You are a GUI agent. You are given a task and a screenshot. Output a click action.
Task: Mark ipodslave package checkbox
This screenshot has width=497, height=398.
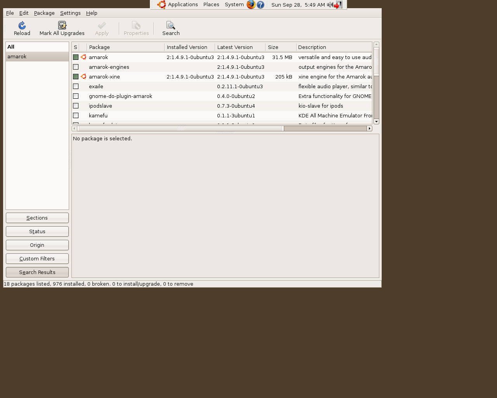pyautogui.click(x=76, y=106)
